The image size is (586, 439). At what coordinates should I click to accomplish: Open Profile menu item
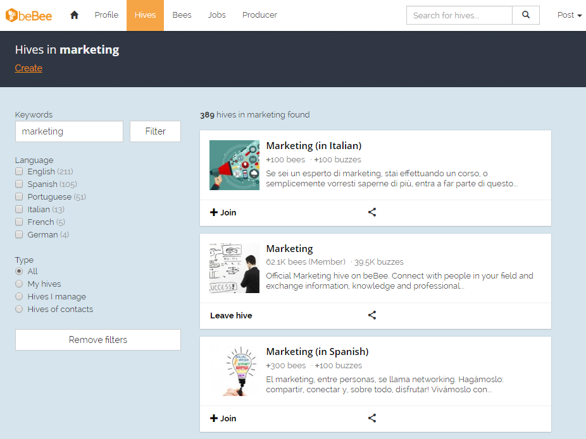point(106,15)
